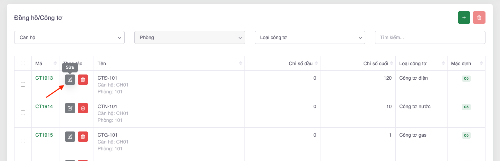Sort table by Chỉ số cuối column
The image size is (500, 161).
coord(376,64)
